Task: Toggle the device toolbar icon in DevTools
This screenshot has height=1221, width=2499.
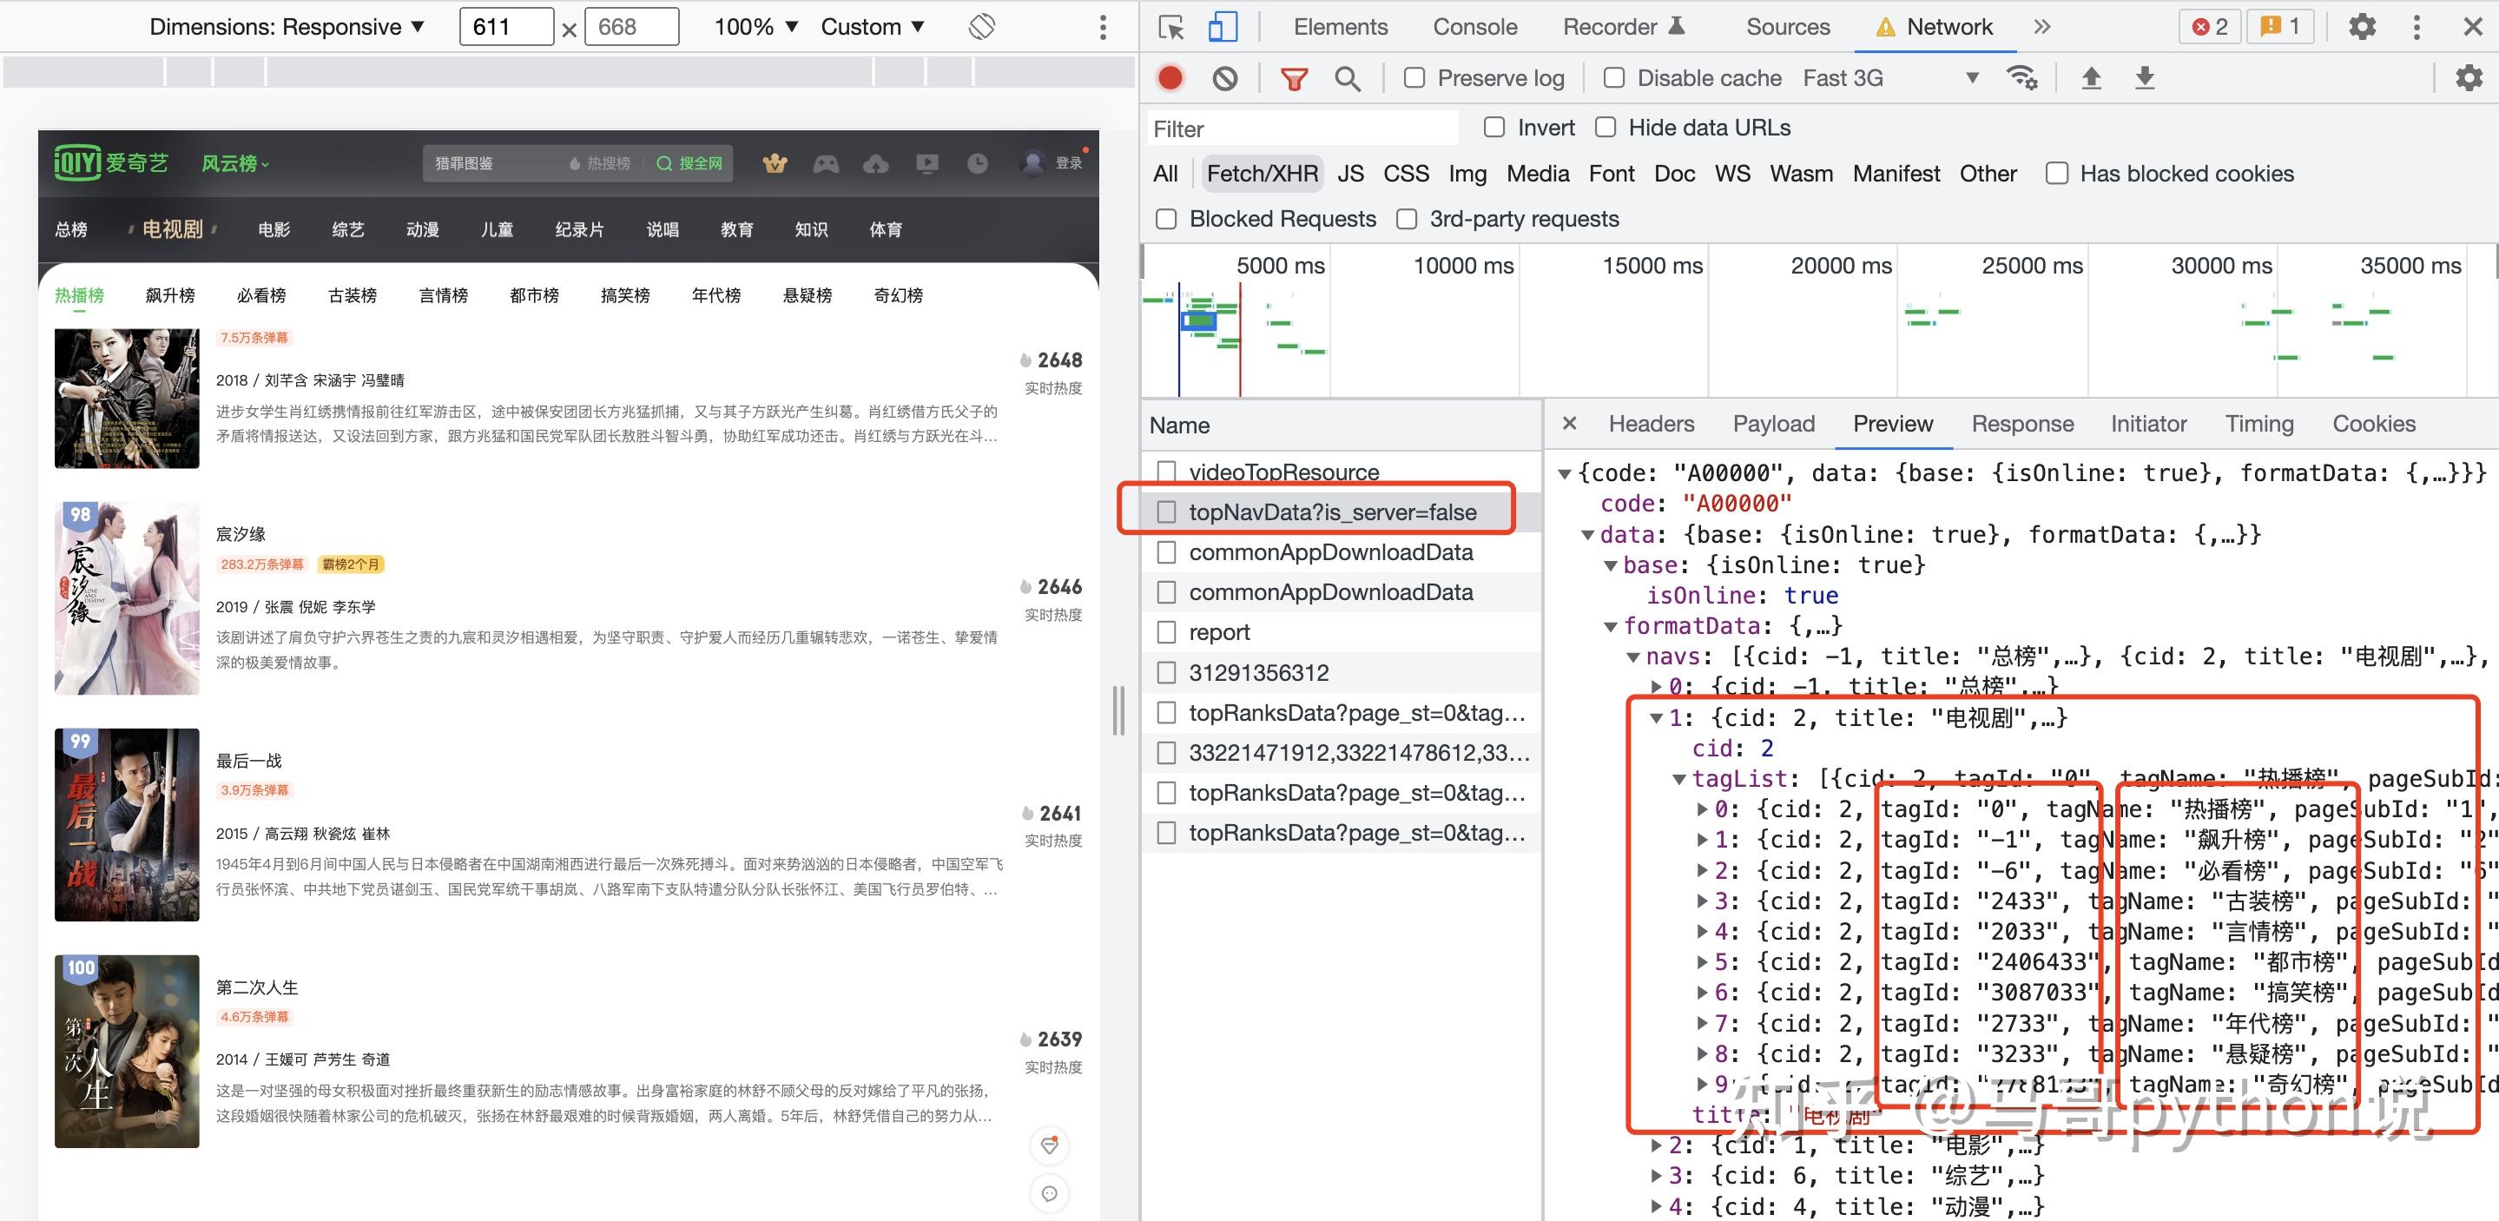Action: (1223, 27)
